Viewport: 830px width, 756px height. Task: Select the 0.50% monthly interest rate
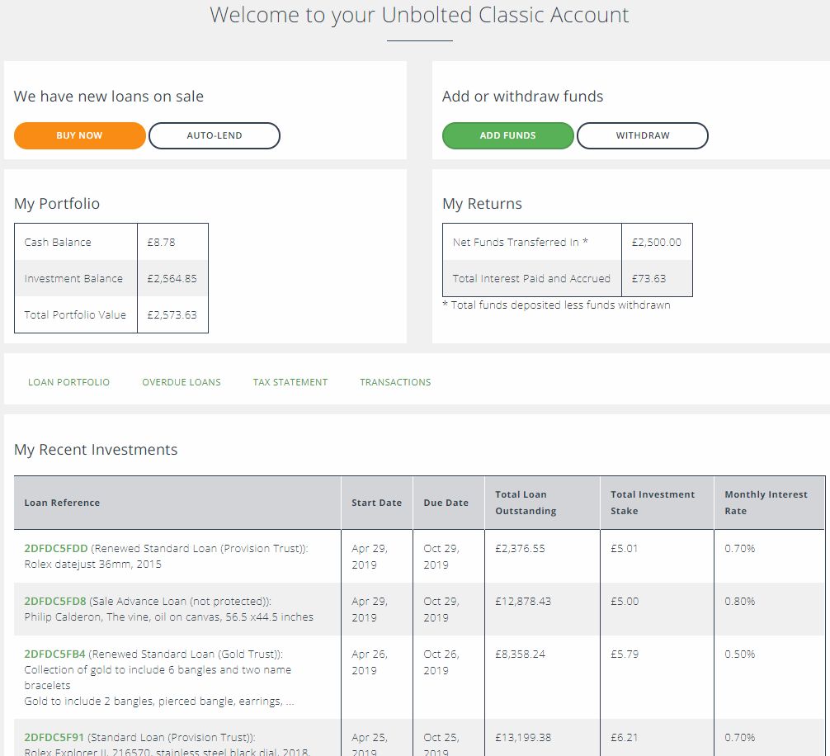[x=740, y=654]
